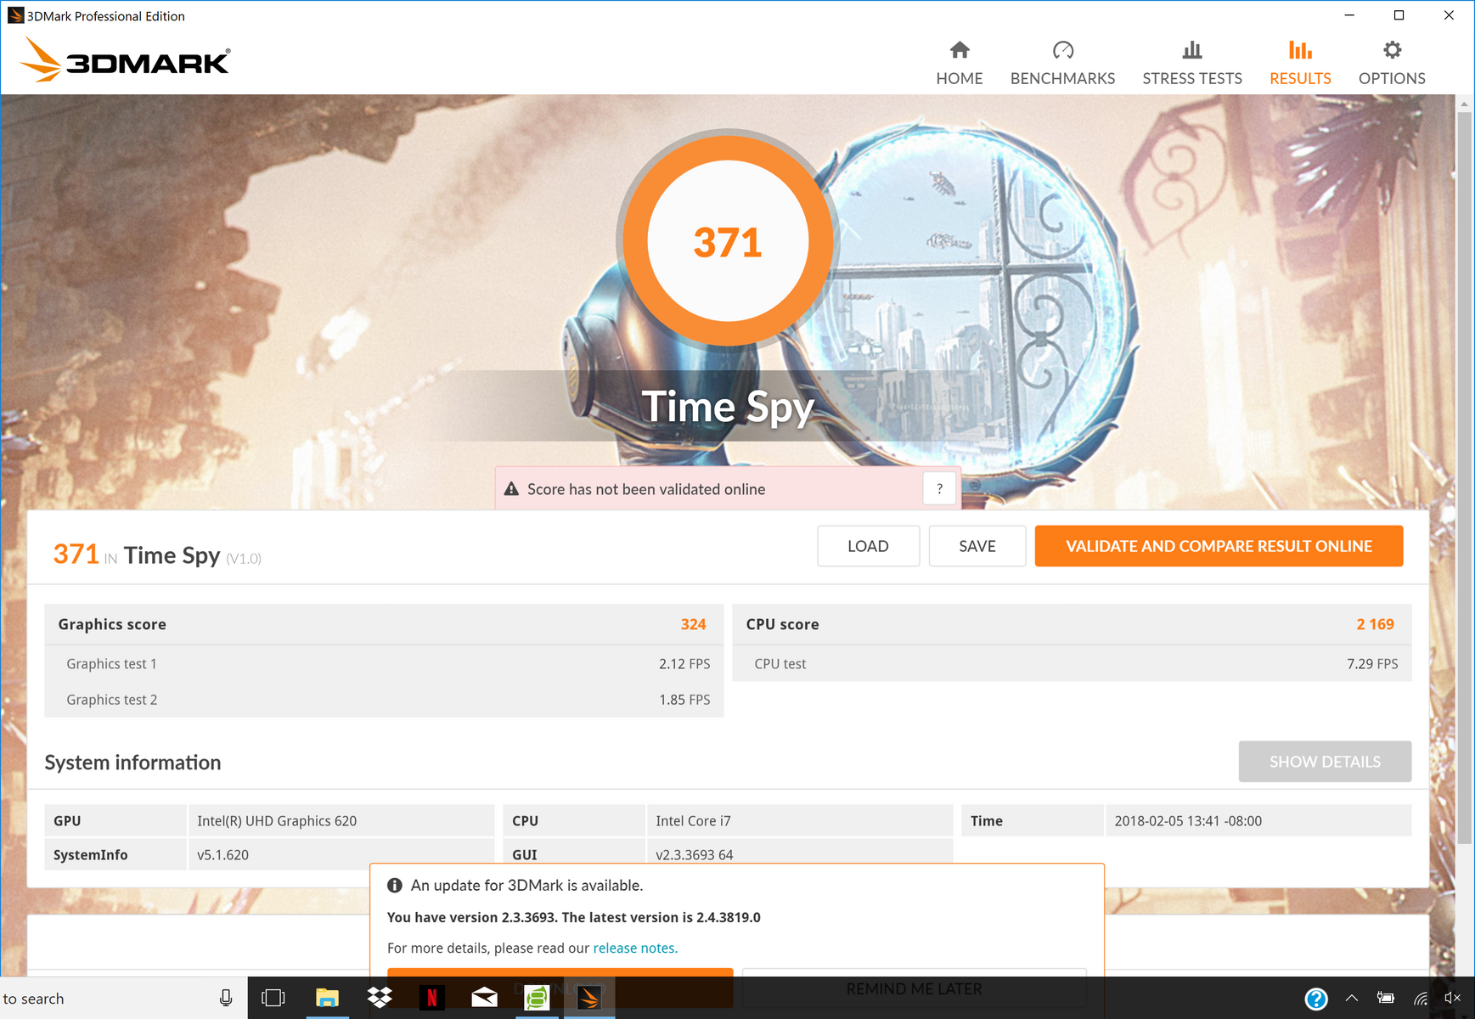This screenshot has height=1019, width=1475.
Task: Validate and compare result online
Action: [1218, 546]
